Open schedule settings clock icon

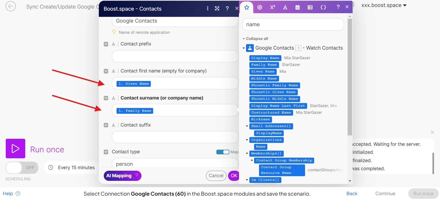point(51,167)
